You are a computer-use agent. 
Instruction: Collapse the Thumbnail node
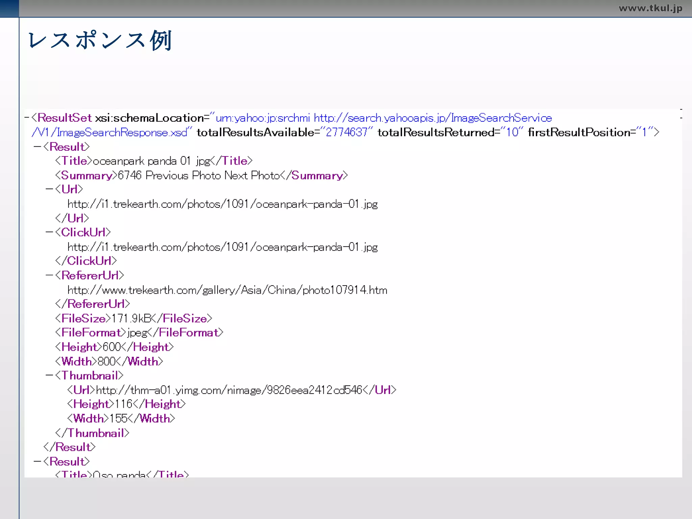[x=50, y=376]
